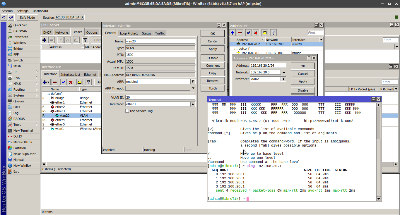Switch to the Loop Protect tab

point(129,33)
